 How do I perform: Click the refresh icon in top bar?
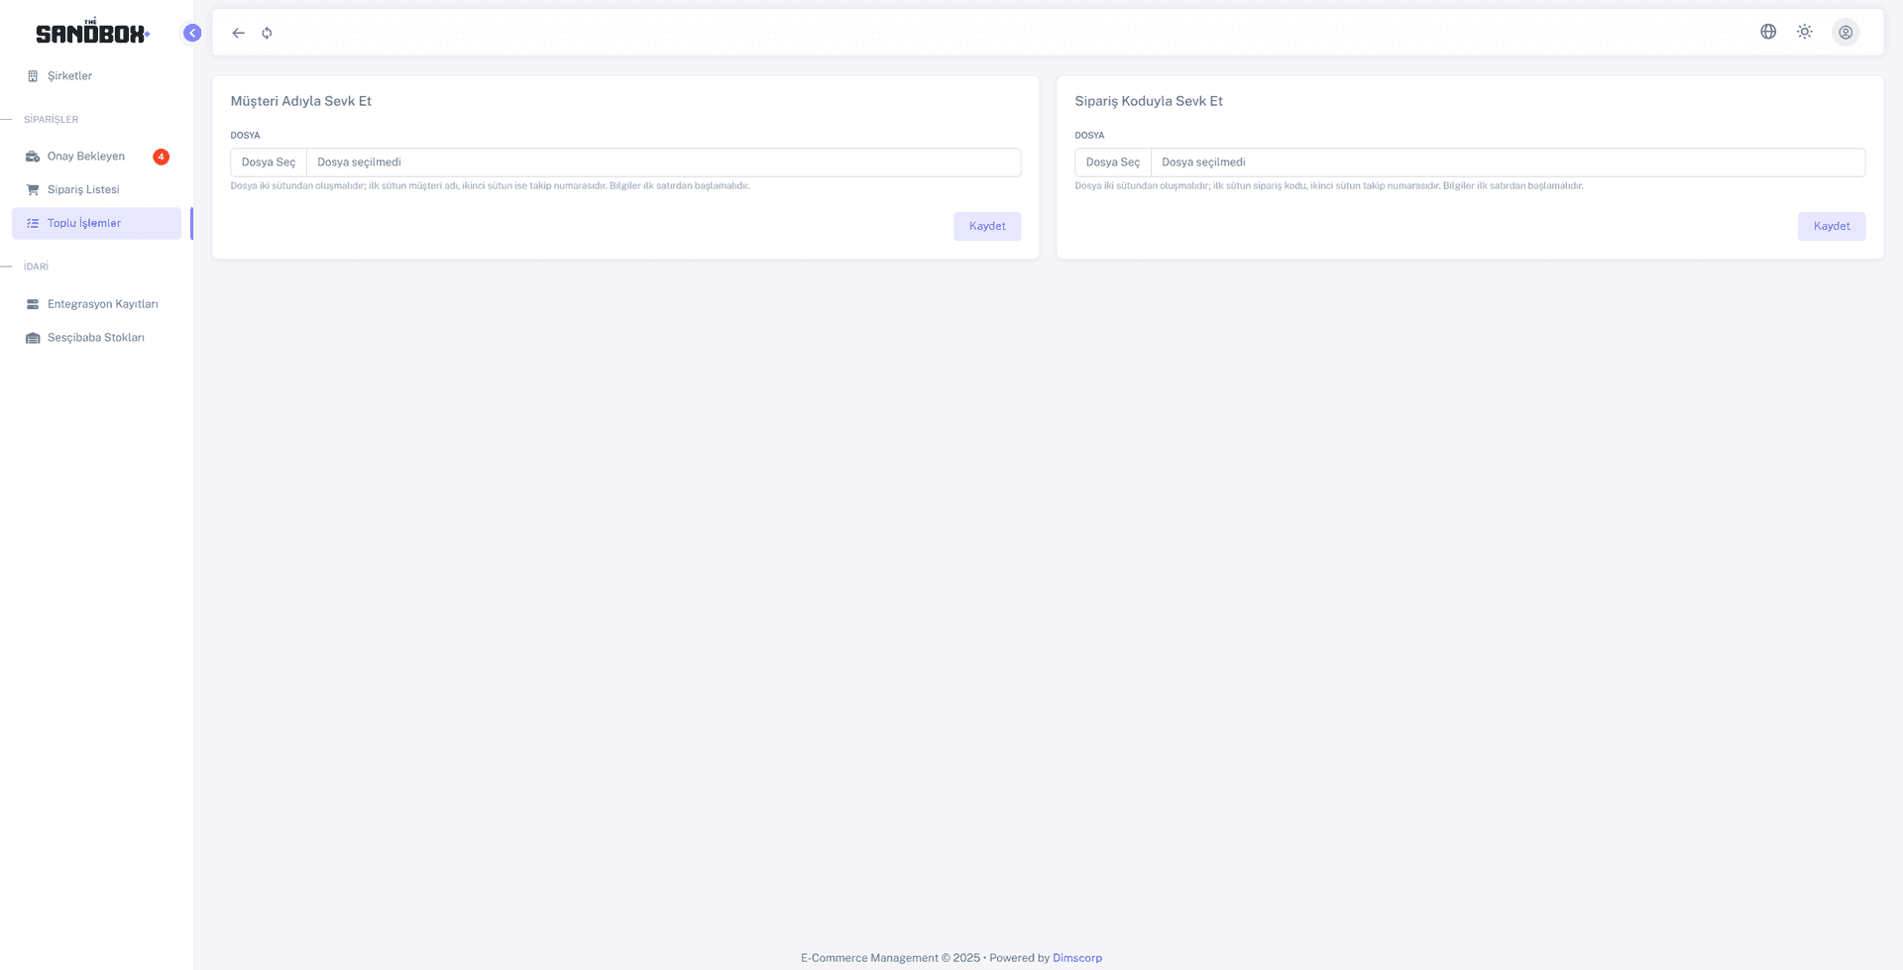coord(267,33)
